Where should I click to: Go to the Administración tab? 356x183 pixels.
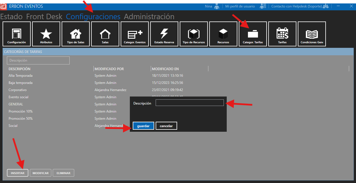149,17
